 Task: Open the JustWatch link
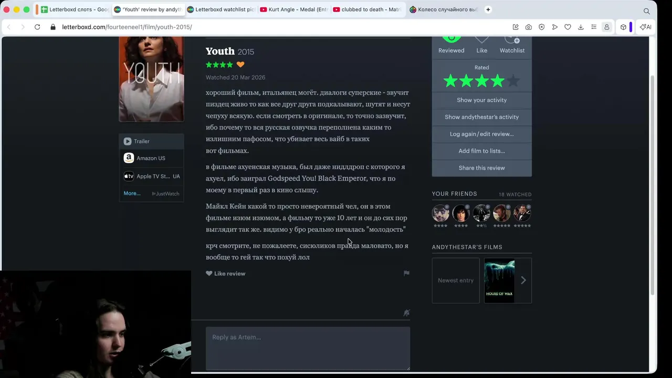tap(166, 194)
